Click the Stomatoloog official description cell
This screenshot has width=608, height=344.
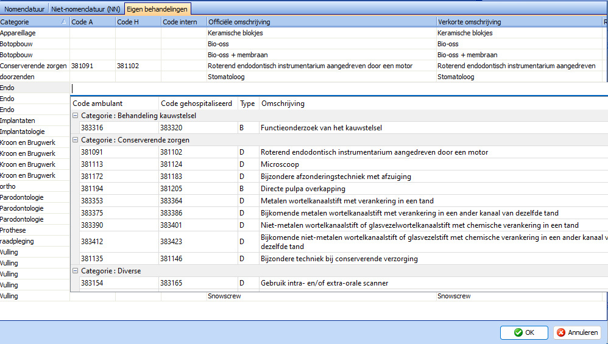point(322,77)
